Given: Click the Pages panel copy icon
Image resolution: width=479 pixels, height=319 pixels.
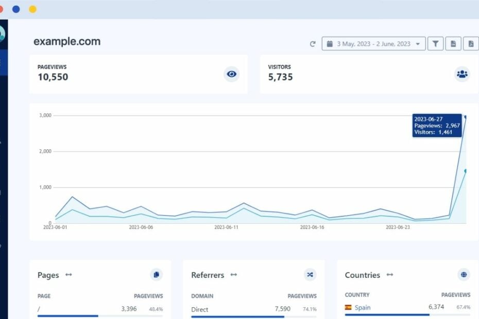Looking at the screenshot, I should click(156, 275).
